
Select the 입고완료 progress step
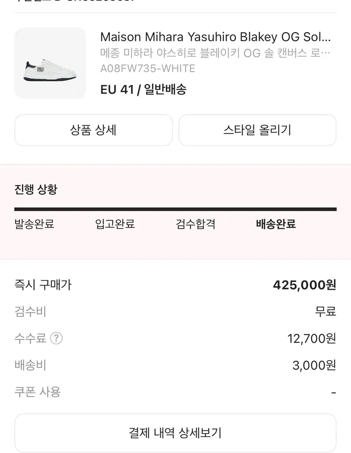(115, 224)
